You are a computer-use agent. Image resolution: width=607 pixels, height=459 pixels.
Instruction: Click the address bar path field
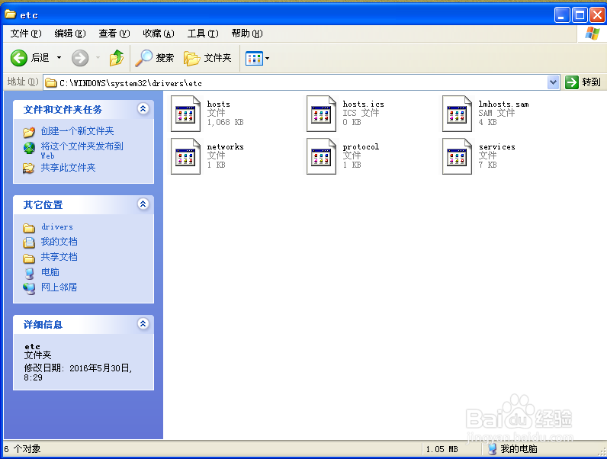[296, 83]
